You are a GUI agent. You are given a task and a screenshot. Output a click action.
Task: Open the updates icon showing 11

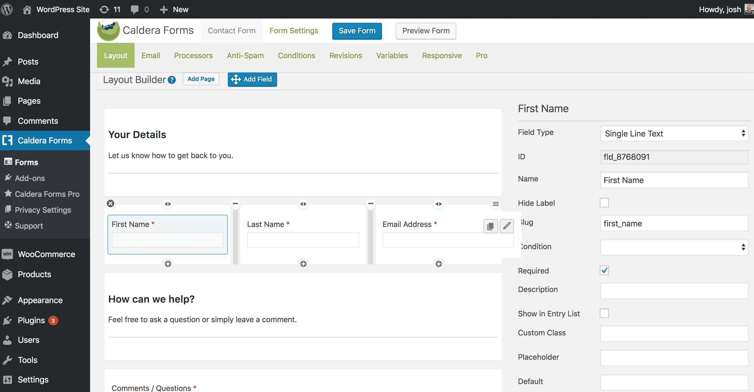click(104, 9)
